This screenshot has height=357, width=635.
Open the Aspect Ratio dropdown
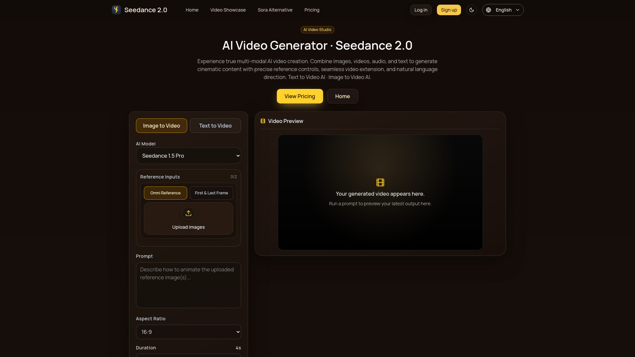point(188,332)
